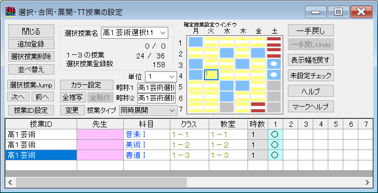The width and height of the screenshot is (378, 193).
Task: Click the 略称1 input field
Action: (x=156, y=88)
